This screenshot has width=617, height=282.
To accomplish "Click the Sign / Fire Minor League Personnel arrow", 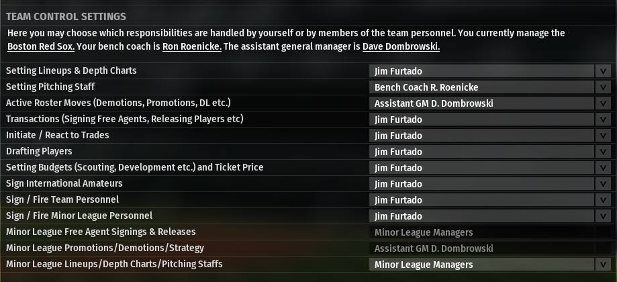I will 602,216.
